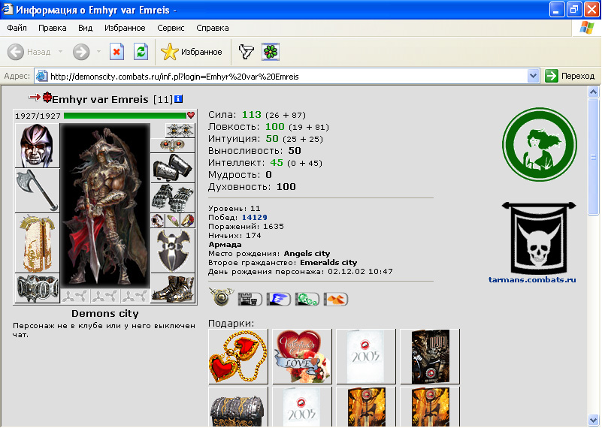The image size is (602, 428).
Task: Open the Сервис menu
Action: [171, 28]
